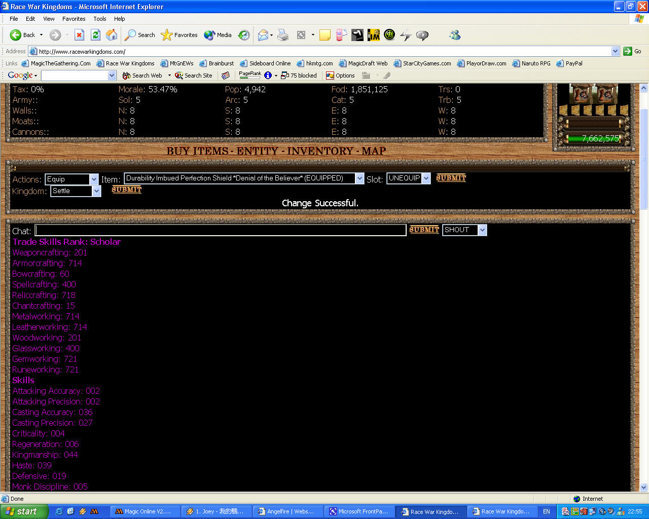Open the Brainburst links bar bookmark
Viewport: 649px width, 519px height.
(x=217, y=63)
